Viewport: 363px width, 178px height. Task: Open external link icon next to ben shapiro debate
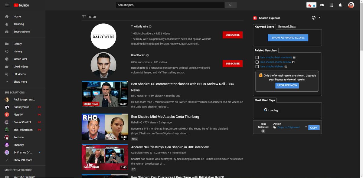(286, 67)
